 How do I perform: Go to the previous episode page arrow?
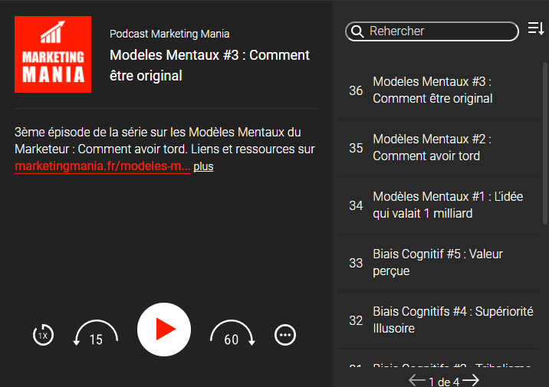[416, 380]
